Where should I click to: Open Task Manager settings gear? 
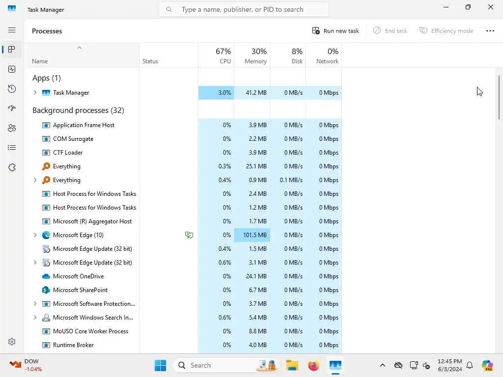point(12,342)
